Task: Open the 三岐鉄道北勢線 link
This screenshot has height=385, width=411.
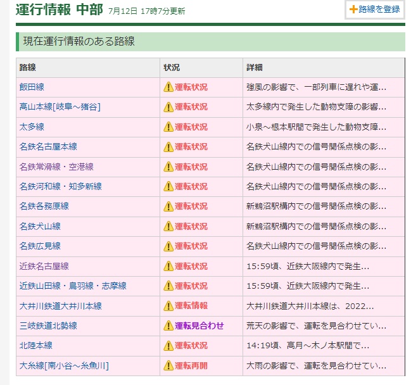Action: click(48, 325)
